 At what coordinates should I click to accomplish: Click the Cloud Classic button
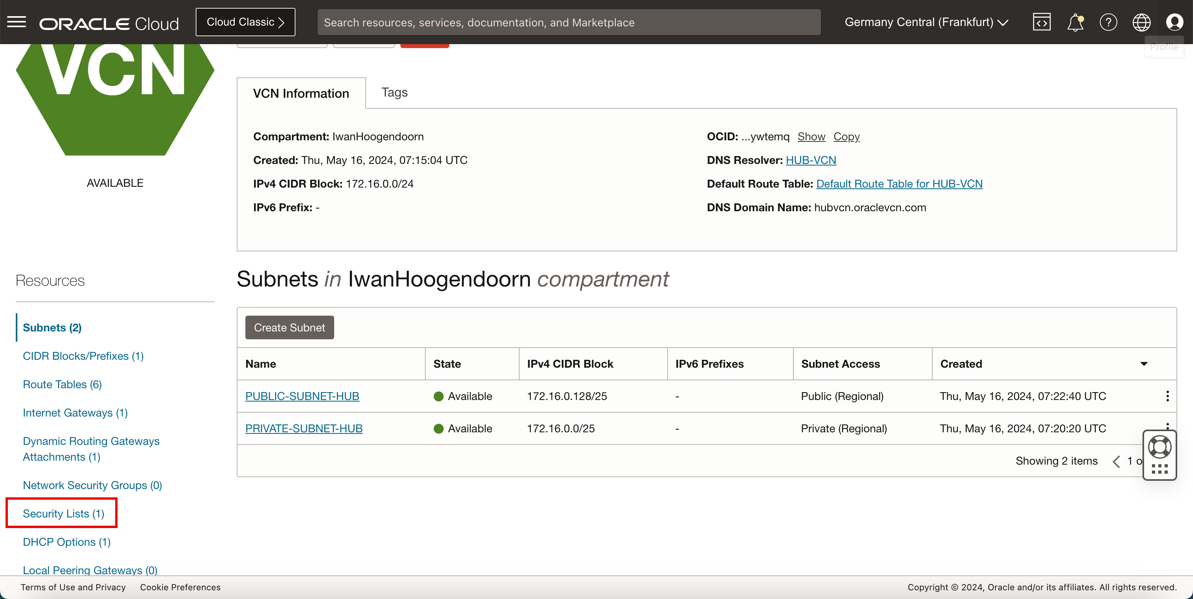click(245, 22)
